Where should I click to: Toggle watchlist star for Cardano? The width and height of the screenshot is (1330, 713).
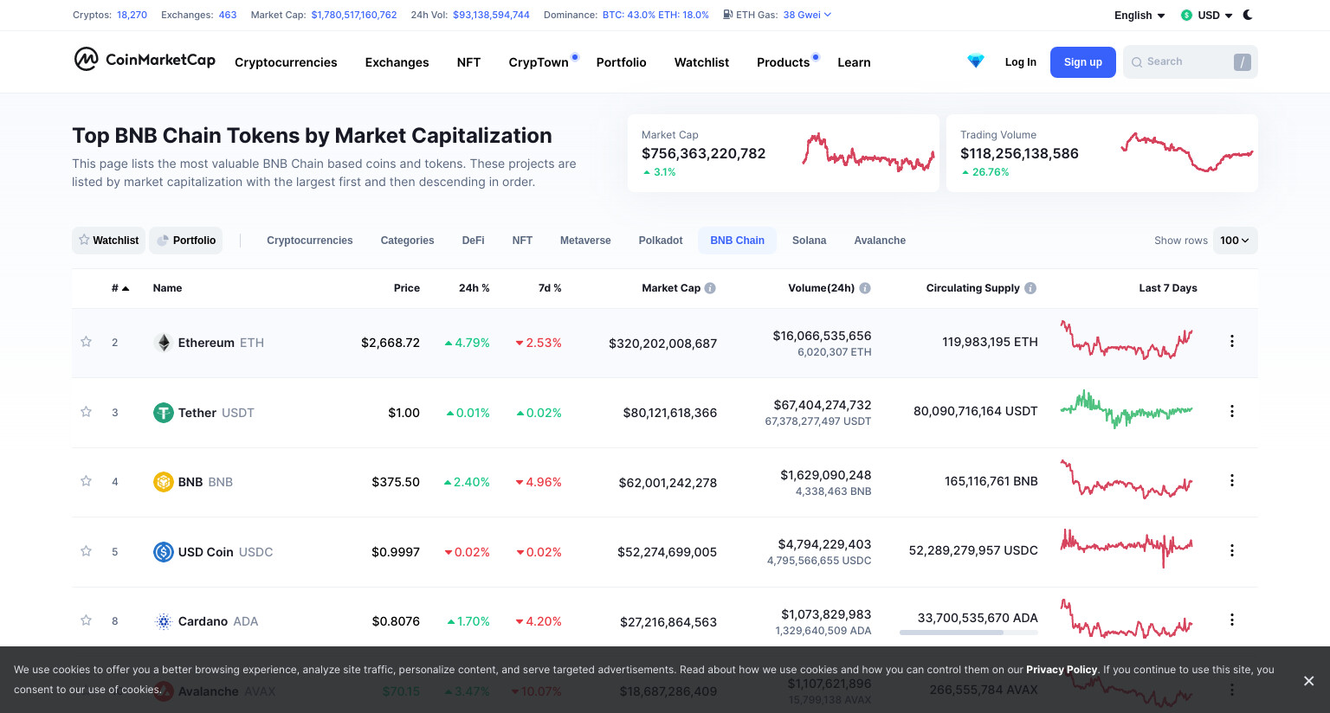pos(86,620)
